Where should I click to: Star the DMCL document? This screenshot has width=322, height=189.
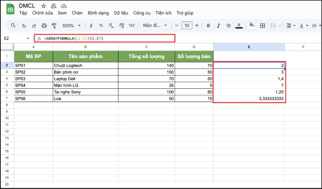coord(43,6)
